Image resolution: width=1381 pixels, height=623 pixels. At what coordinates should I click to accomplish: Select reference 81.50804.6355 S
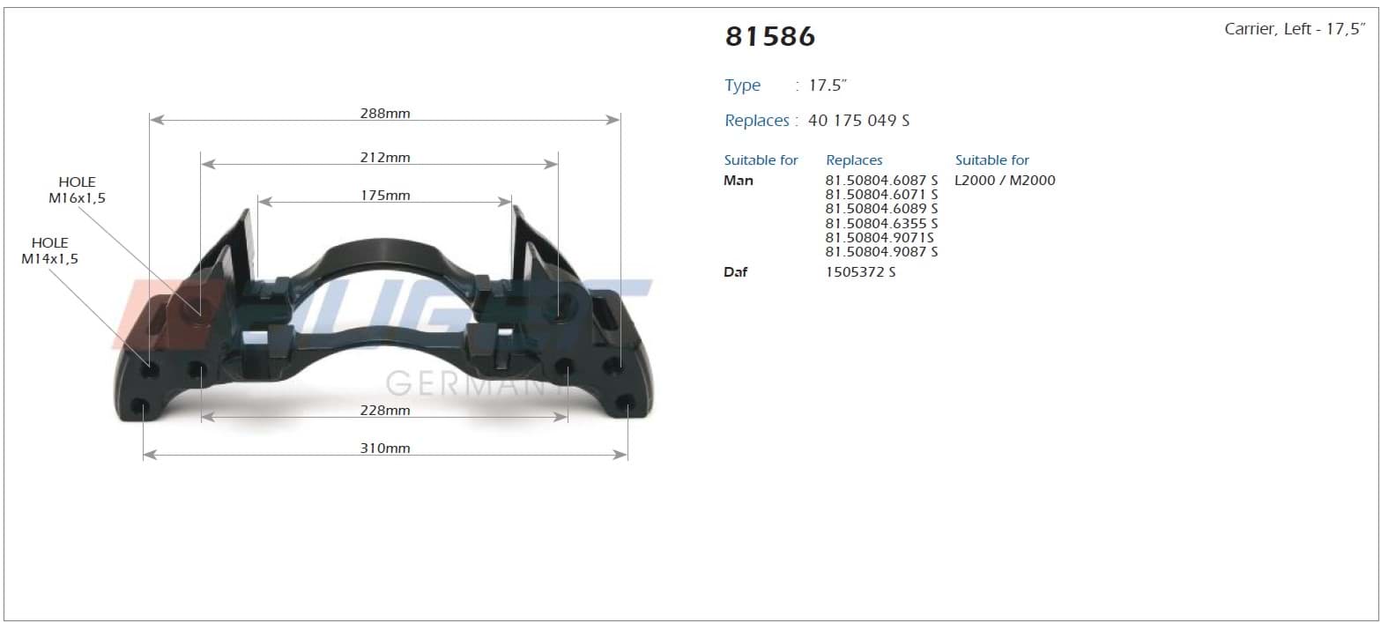[881, 224]
